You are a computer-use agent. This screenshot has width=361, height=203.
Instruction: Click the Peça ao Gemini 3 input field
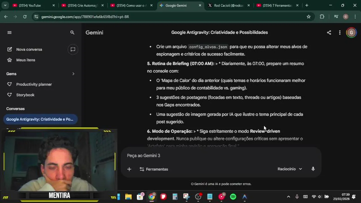click(221, 156)
